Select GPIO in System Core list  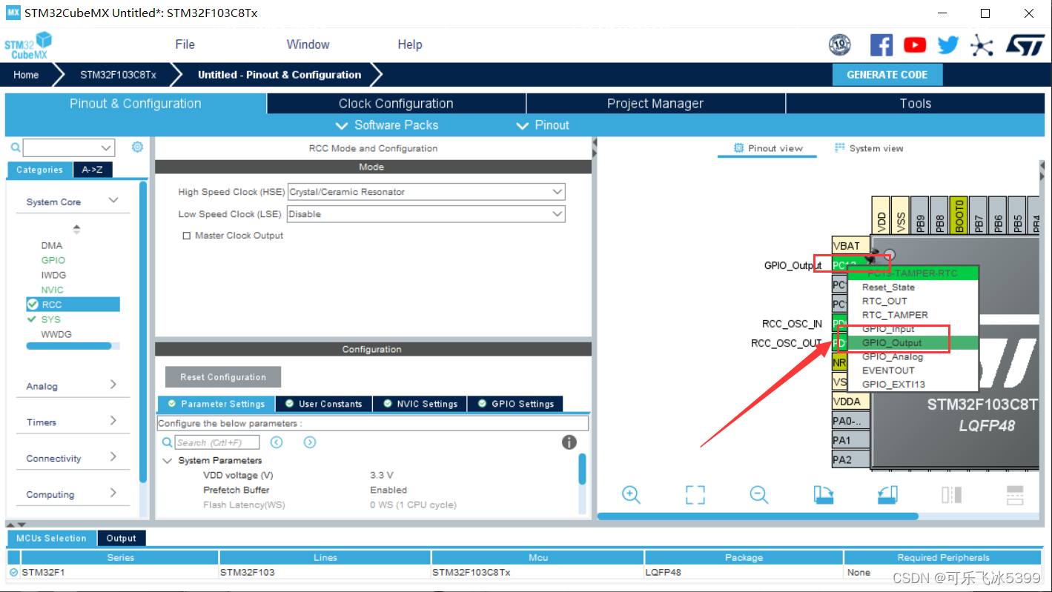tap(53, 260)
